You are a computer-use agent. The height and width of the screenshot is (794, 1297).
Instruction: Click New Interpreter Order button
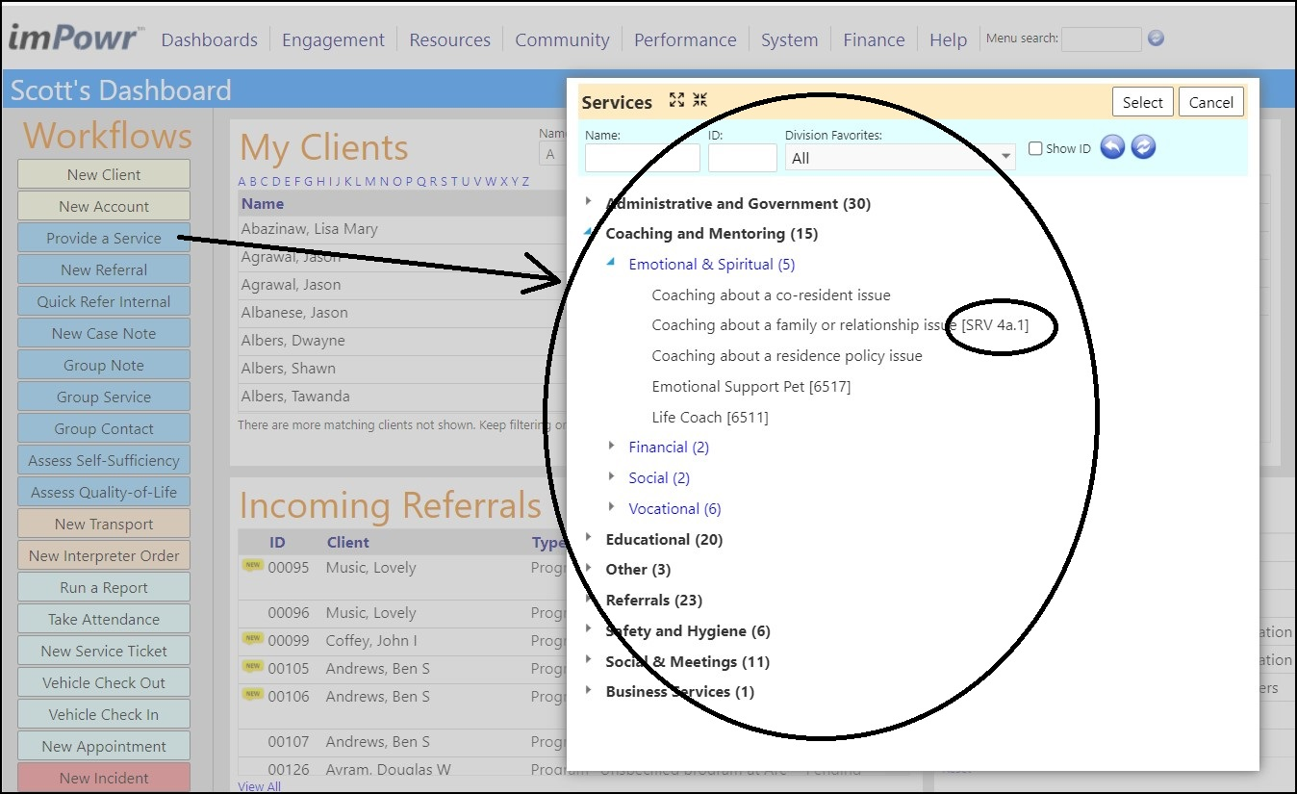(104, 555)
